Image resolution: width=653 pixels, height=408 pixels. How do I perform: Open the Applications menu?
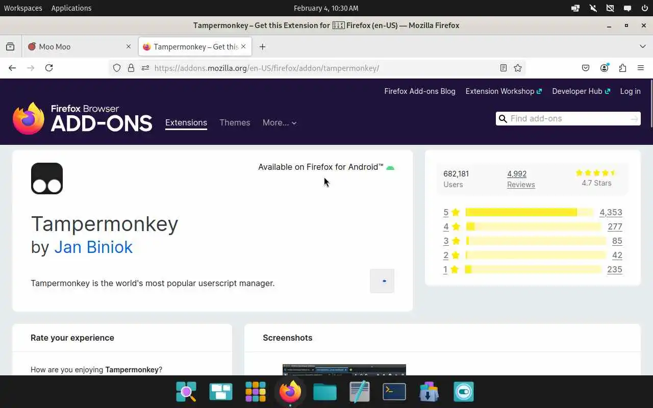(x=71, y=8)
